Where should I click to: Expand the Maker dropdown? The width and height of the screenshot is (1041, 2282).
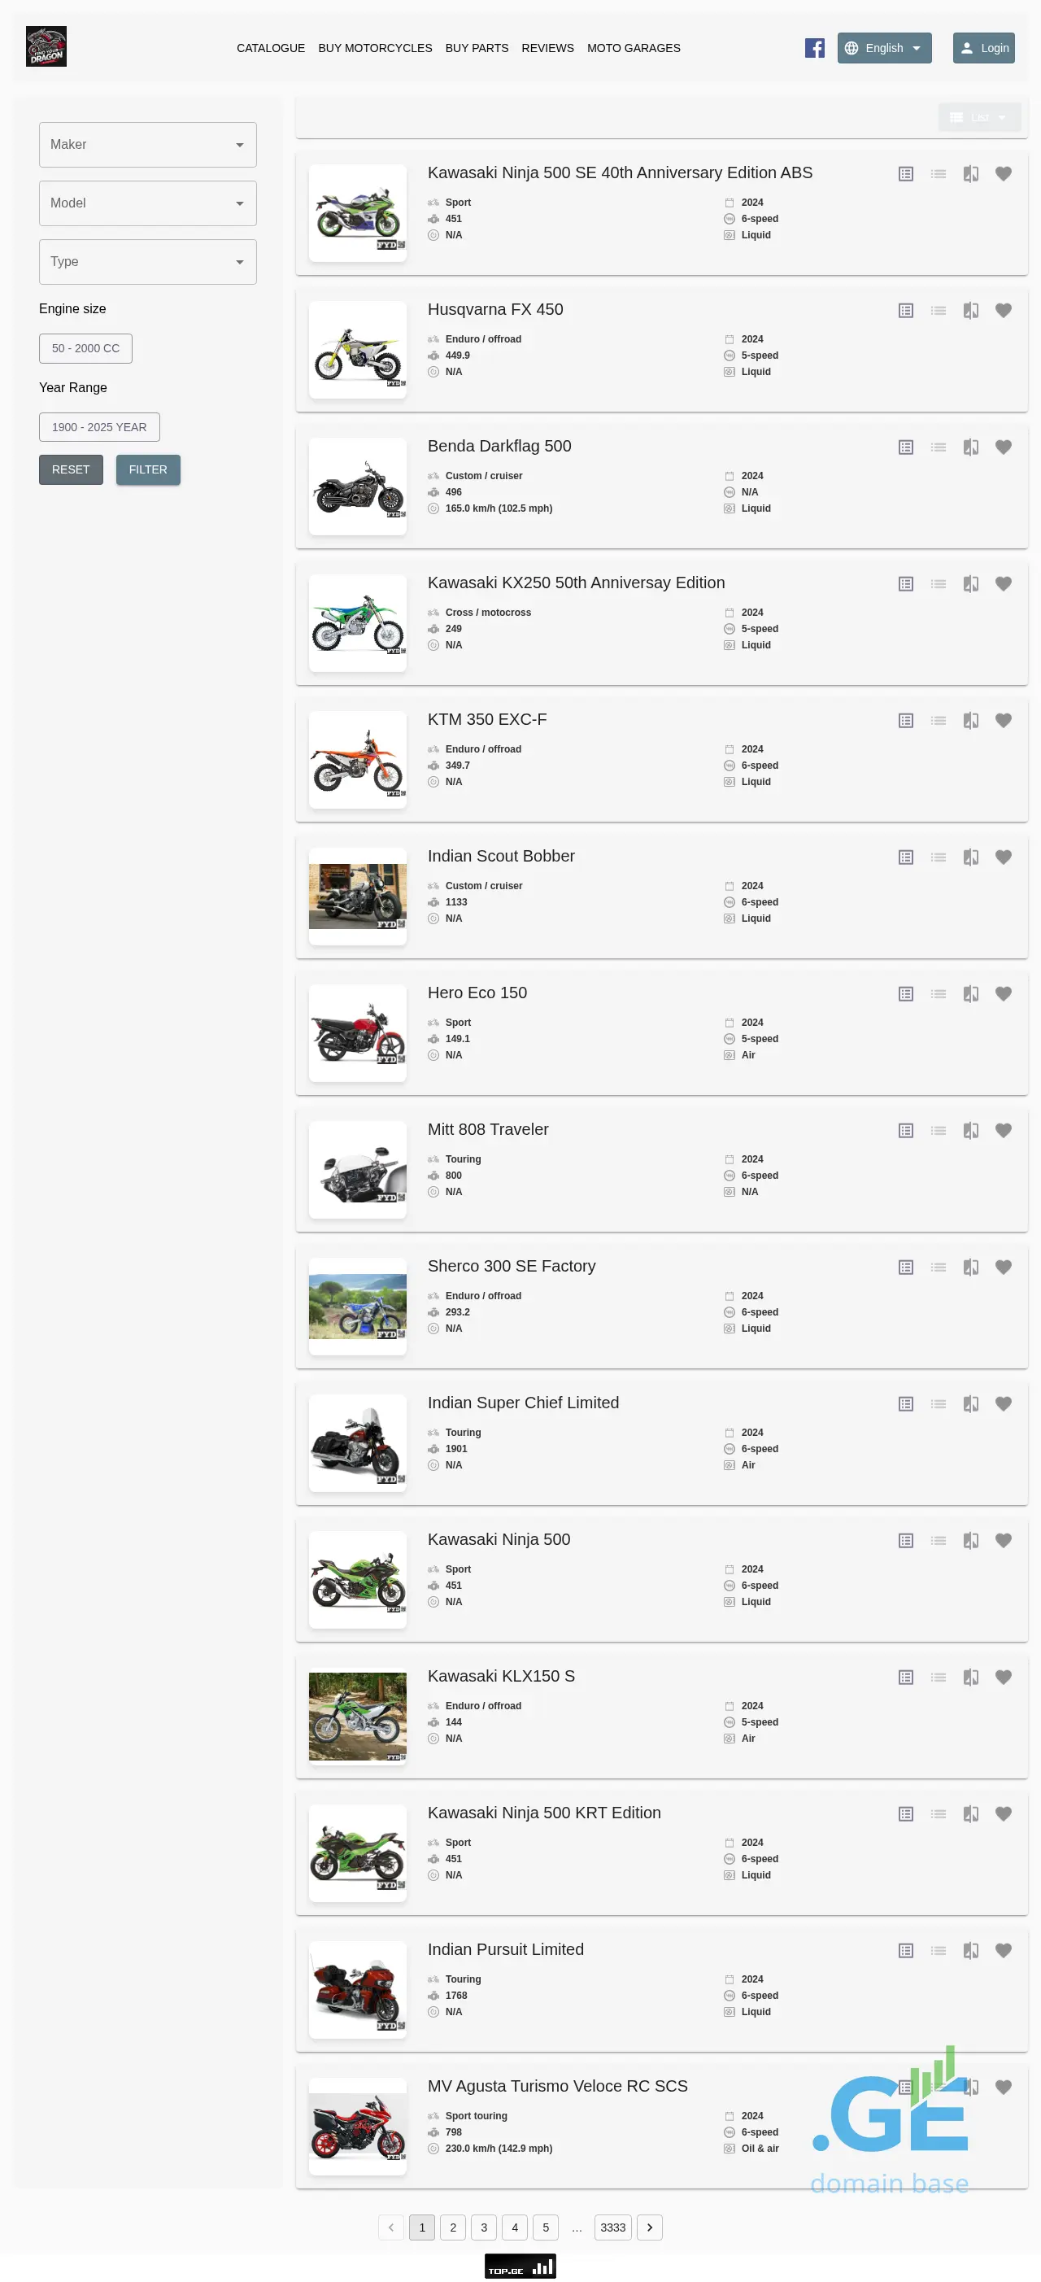[148, 144]
